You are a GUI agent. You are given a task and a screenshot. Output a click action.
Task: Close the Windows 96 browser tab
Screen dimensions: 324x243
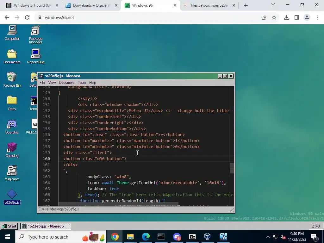coord(175,5)
